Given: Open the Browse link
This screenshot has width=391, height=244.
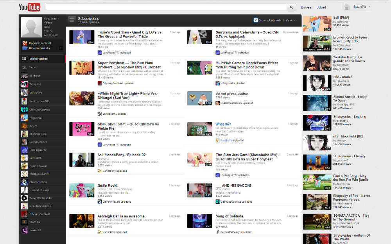Looking at the screenshot, I should click(x=306, y=7).
